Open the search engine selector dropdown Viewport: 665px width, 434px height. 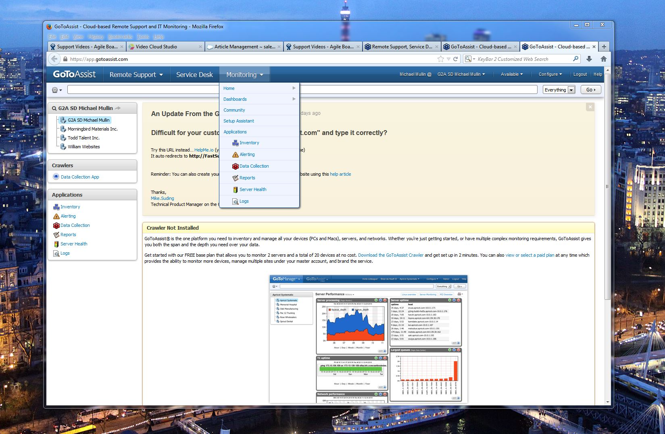coord(470,59)
